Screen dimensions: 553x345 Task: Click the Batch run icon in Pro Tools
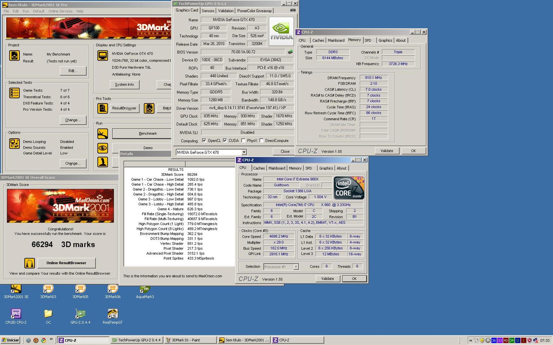pyautogui.click(x=149, y=108)
